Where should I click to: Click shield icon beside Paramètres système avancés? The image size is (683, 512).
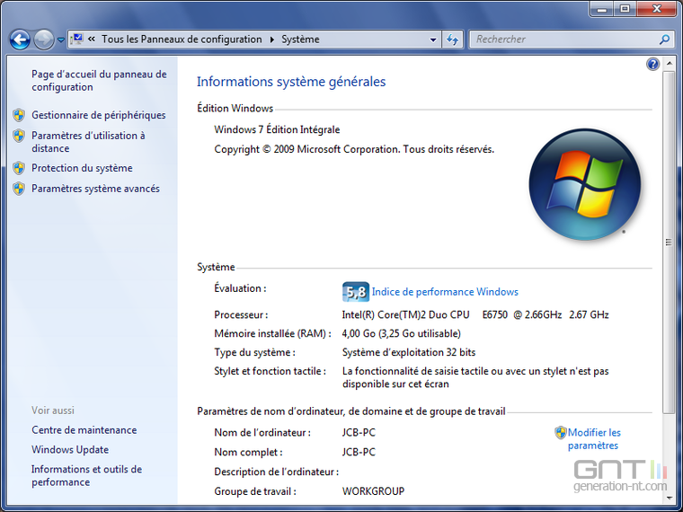pos(19,189)
